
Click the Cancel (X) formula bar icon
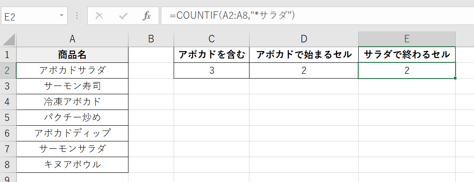tap(100, 16)
